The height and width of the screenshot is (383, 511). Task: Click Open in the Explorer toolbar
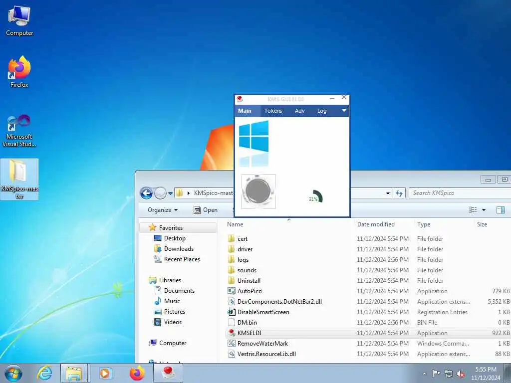pyautogui.click(x=206, y=210)
